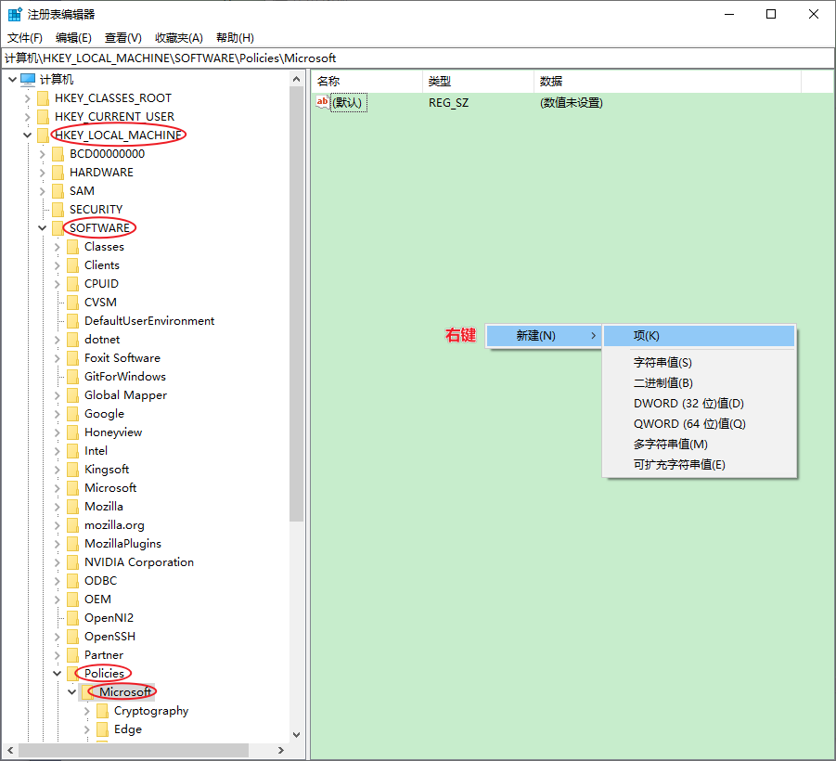Select the Honeyview key
This screenshot has width=836, height=761.
[113, 432]
